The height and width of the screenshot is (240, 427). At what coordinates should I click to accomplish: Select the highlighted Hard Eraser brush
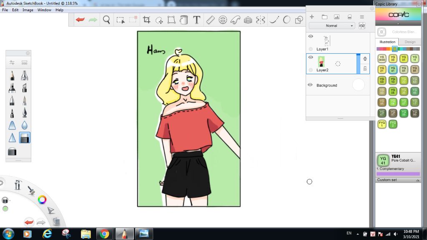click(x=25, y=137)
